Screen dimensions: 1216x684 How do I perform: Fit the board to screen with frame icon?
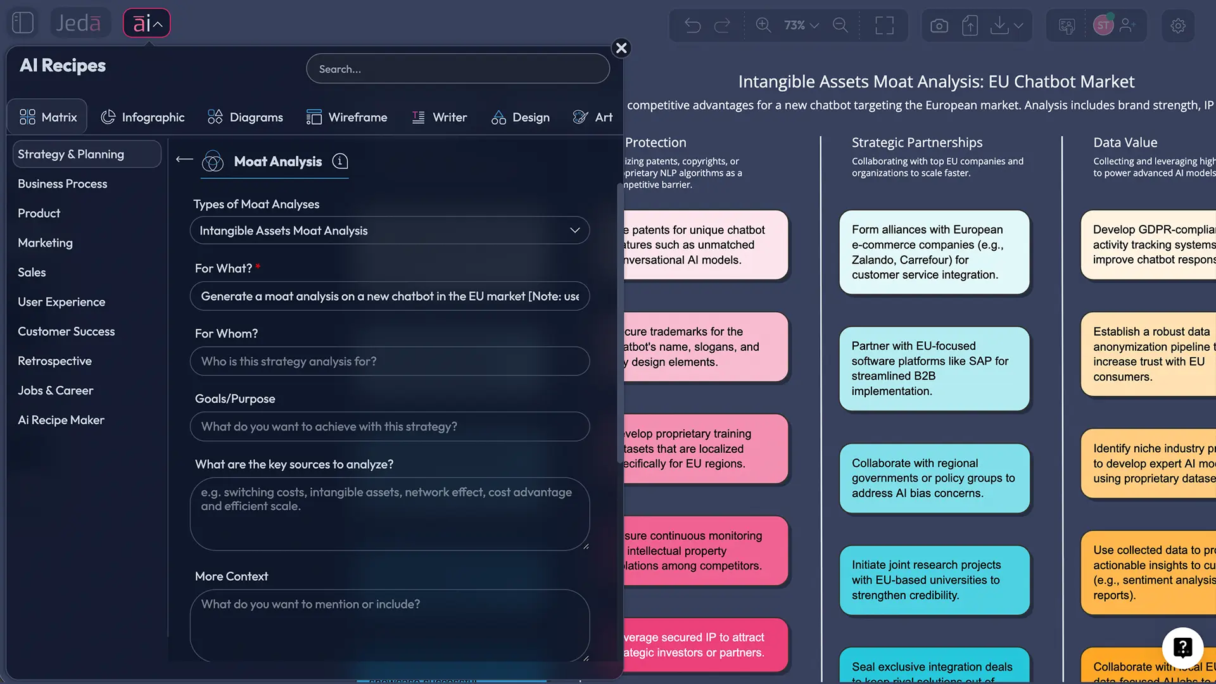tap(884, 25)
